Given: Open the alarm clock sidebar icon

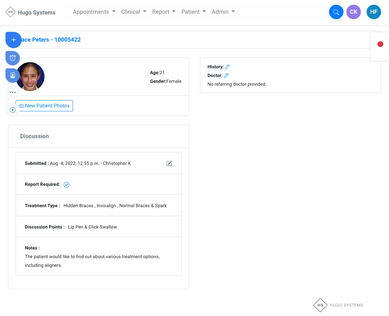Looking at the screenshot, I should tap(13, 58).
